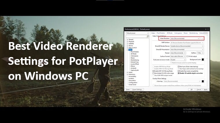Expand the Device tree node
Screen dimensions: 220x123
tap(127, 46)
